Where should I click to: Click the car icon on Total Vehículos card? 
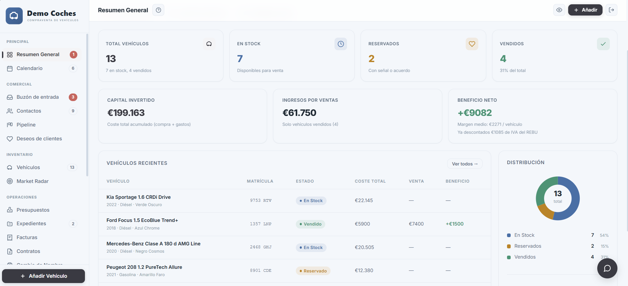coord(209,44)
